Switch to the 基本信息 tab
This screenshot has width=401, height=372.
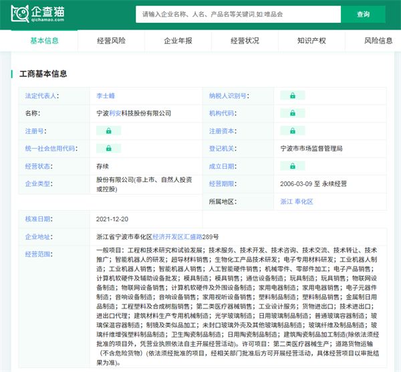pyautogui.click(x=44, y=41)
